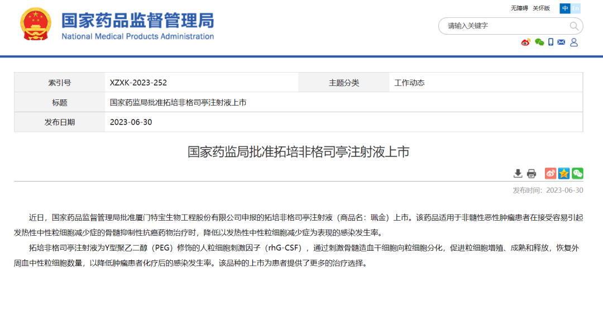603x310 pixels.
Task: Click the national emblem logo
Action: pyautogui.click(x=35, y=24)
